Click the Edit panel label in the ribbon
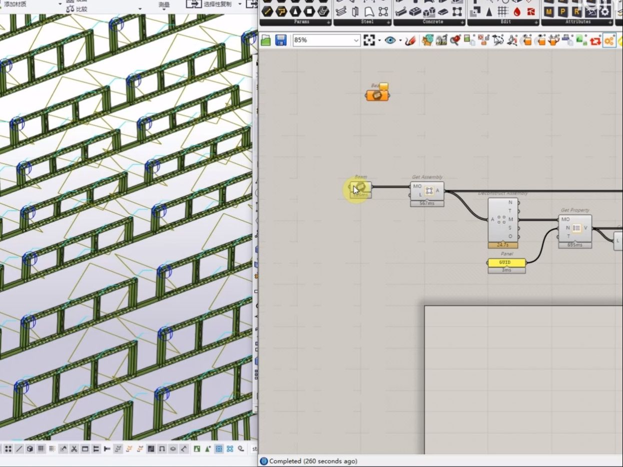Image resolution: width=623 pixels, height=467 pixels. tap(505, 22)
